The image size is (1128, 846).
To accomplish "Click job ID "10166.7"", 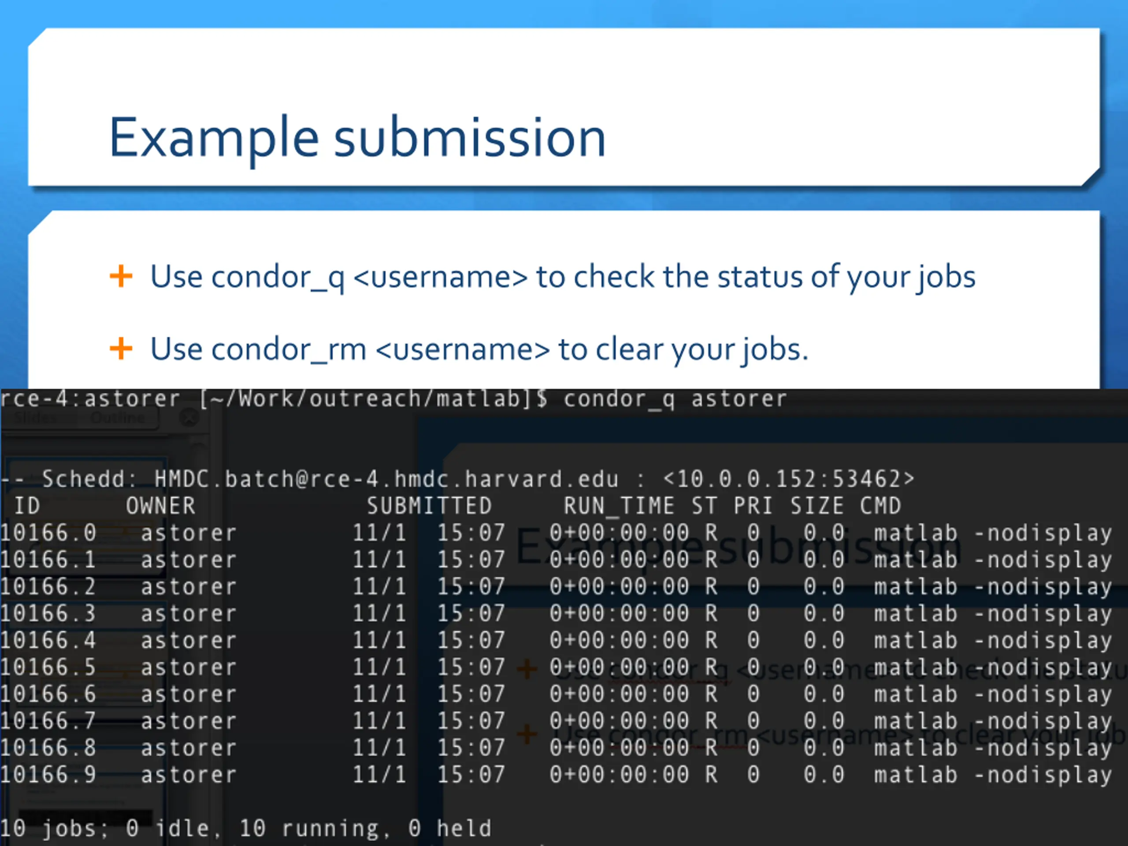I will pyautogui.click(x=48, y=721).
